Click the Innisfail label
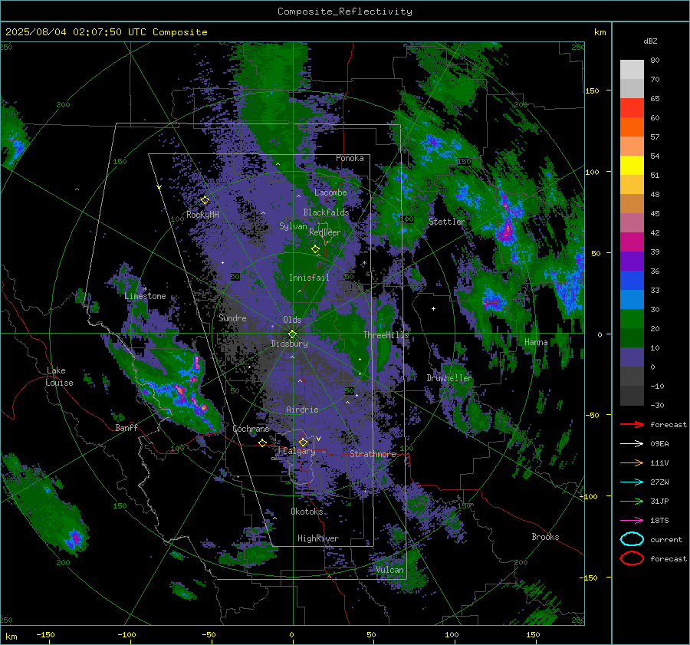 click(309, 278)
